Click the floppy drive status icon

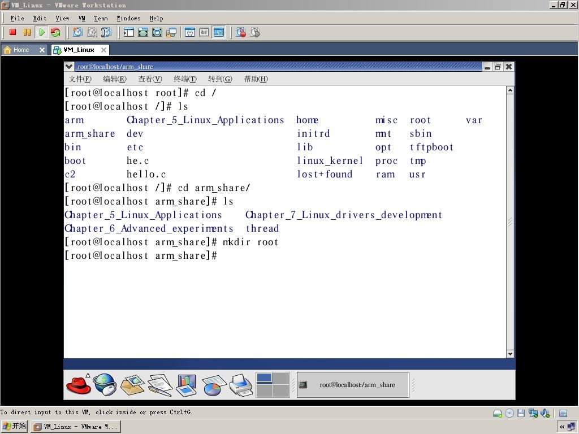pyautogui.click(x=521, y=413)
